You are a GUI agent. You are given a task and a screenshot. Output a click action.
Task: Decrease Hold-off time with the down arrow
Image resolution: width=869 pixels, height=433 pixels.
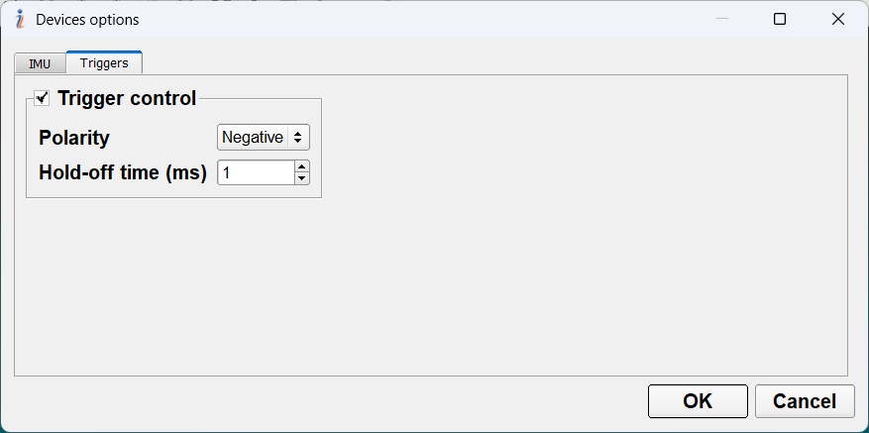tap(301, 178)
